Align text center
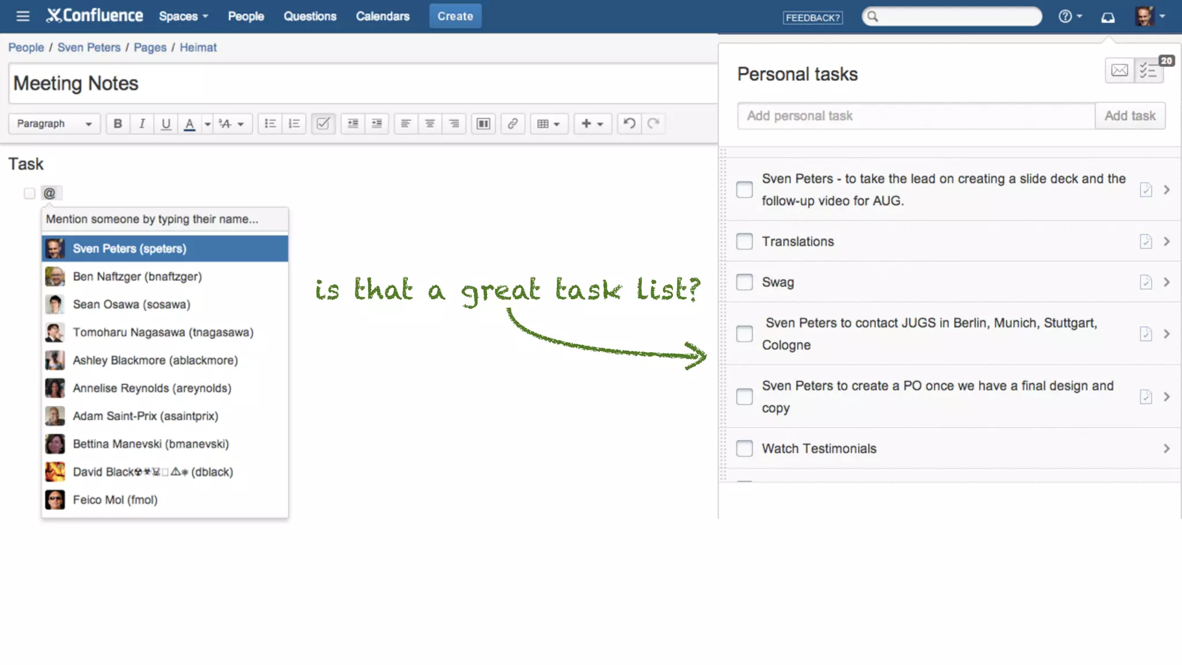Viewport: 1182px width, 665px height. 430,124
